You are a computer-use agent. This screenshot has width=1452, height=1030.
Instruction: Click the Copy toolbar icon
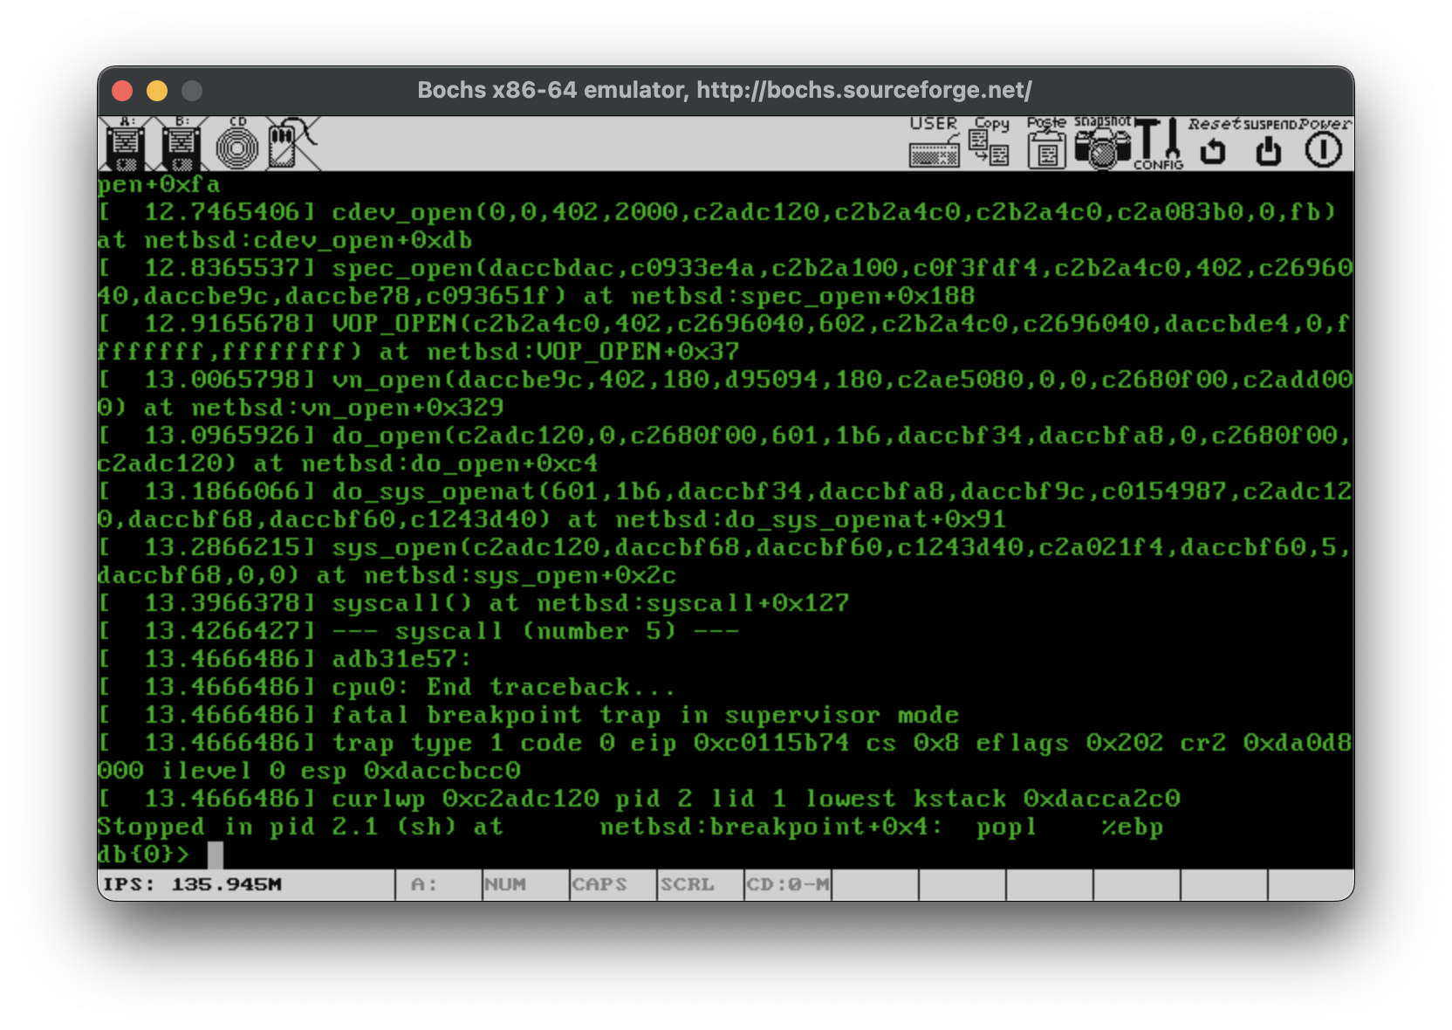[990, 142]
